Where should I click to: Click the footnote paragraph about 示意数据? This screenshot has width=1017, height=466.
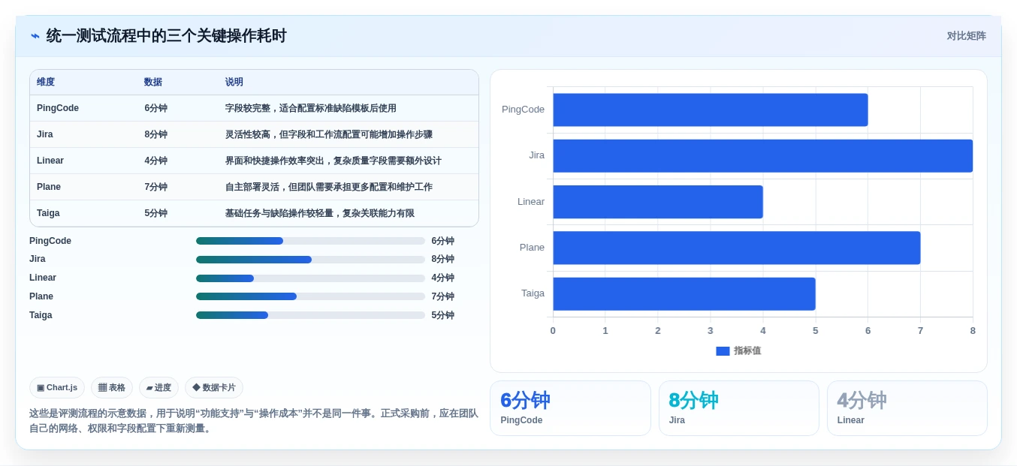pyautogui.click(x=254, y=421)
